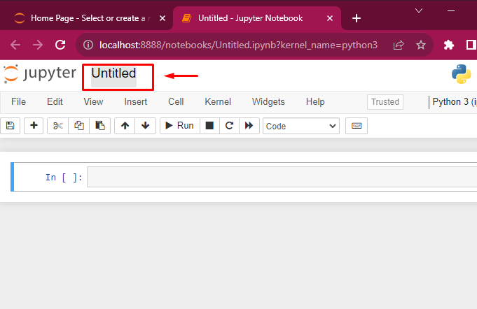Reload the current page

pos(60,45)
